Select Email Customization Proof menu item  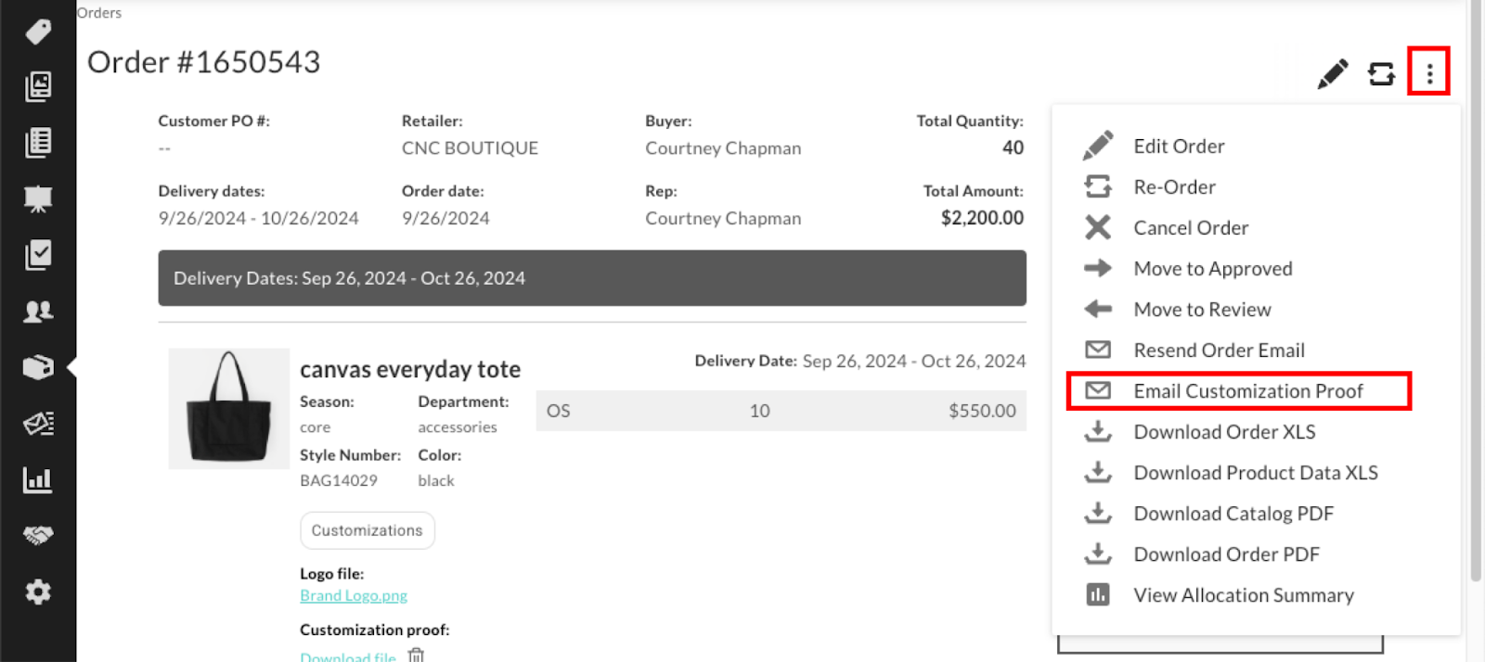click(x=1239, y=391)
